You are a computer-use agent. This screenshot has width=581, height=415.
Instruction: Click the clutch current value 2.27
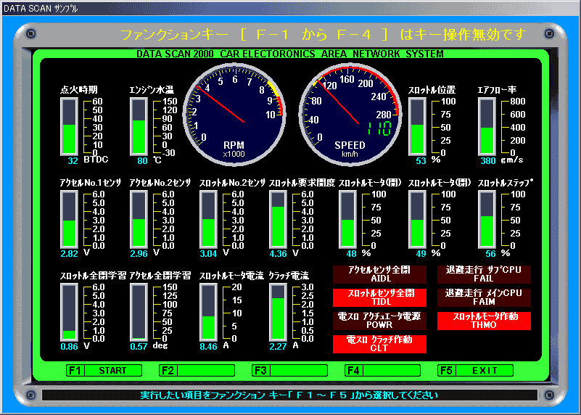[279, 347]
